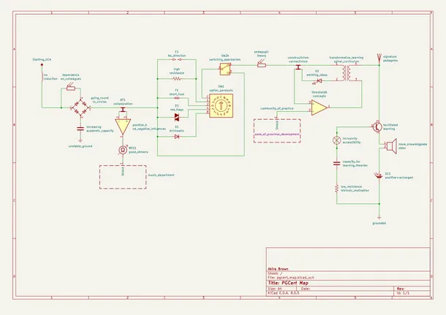Viewport: 446px width, 315px height.
Task: Select the inclusivity accessibility lamp symbol
Action: (337, 139)
